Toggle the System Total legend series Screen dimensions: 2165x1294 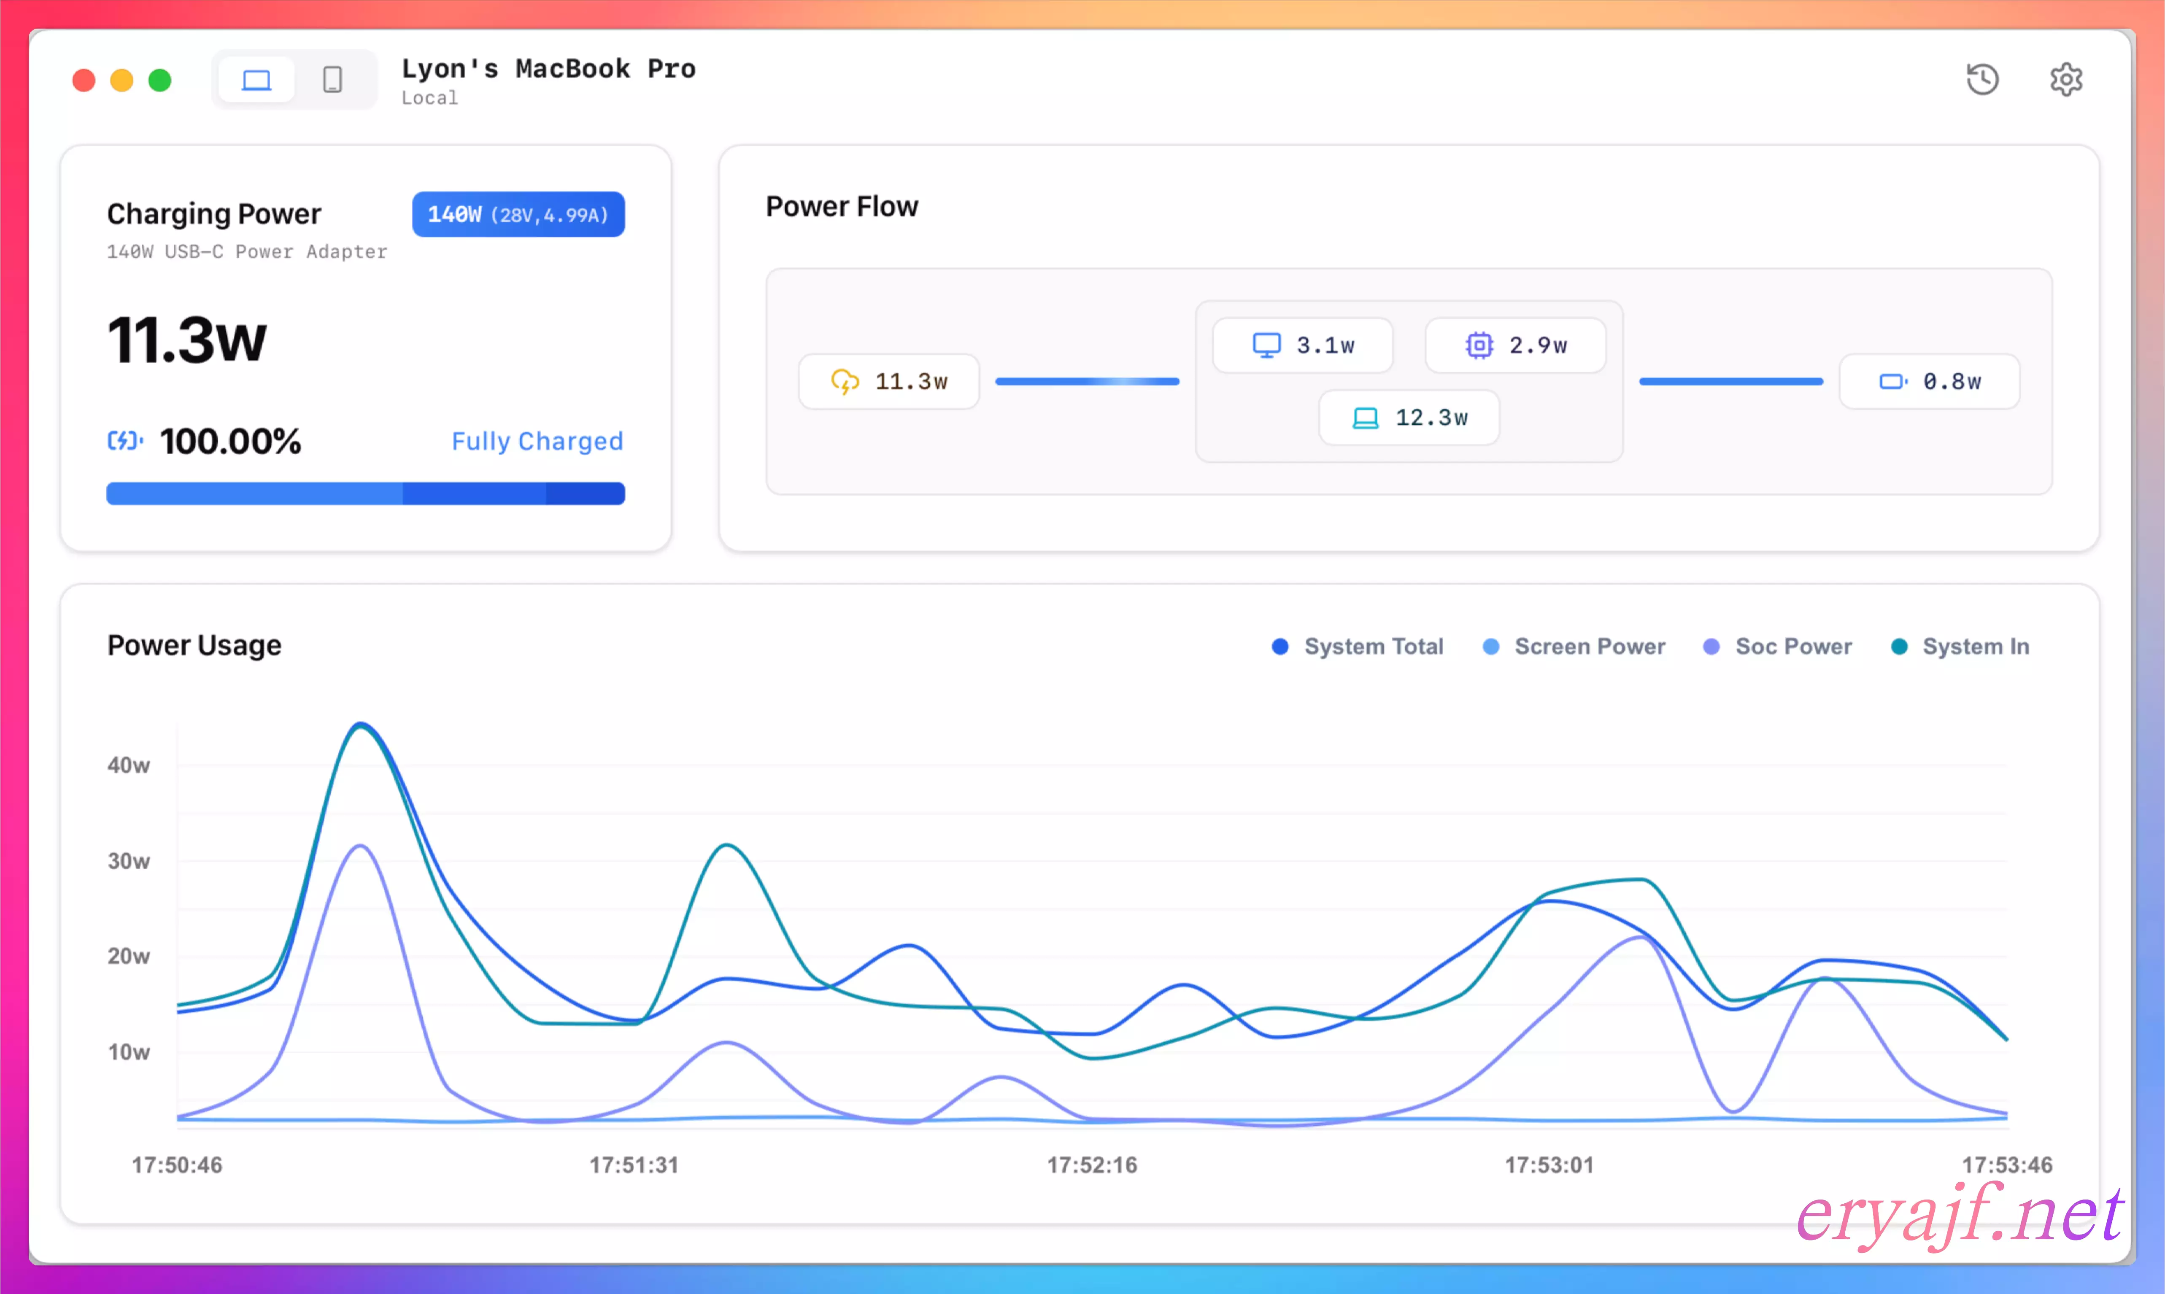[1358, 646]
